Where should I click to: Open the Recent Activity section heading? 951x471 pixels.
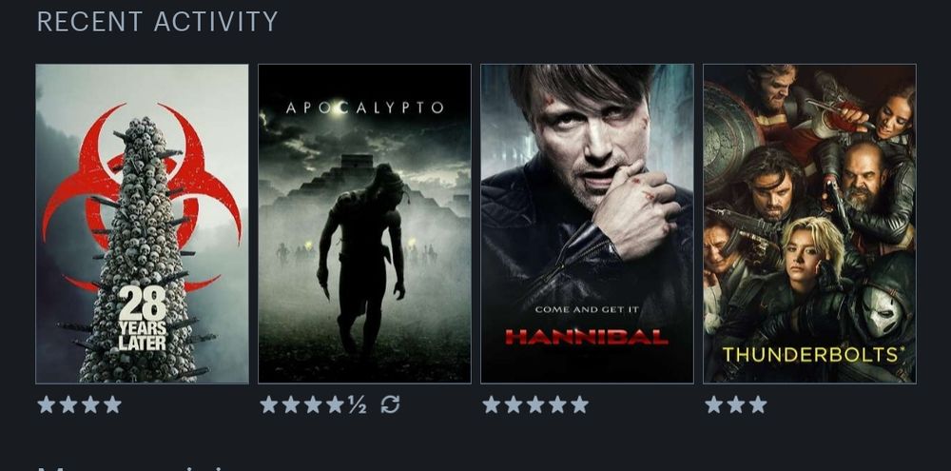coord(158,22)
